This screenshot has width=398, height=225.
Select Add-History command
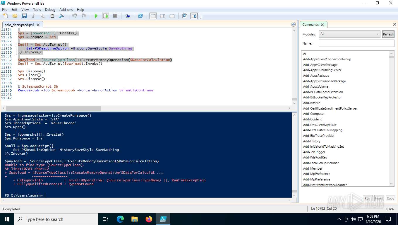point(312,141)
